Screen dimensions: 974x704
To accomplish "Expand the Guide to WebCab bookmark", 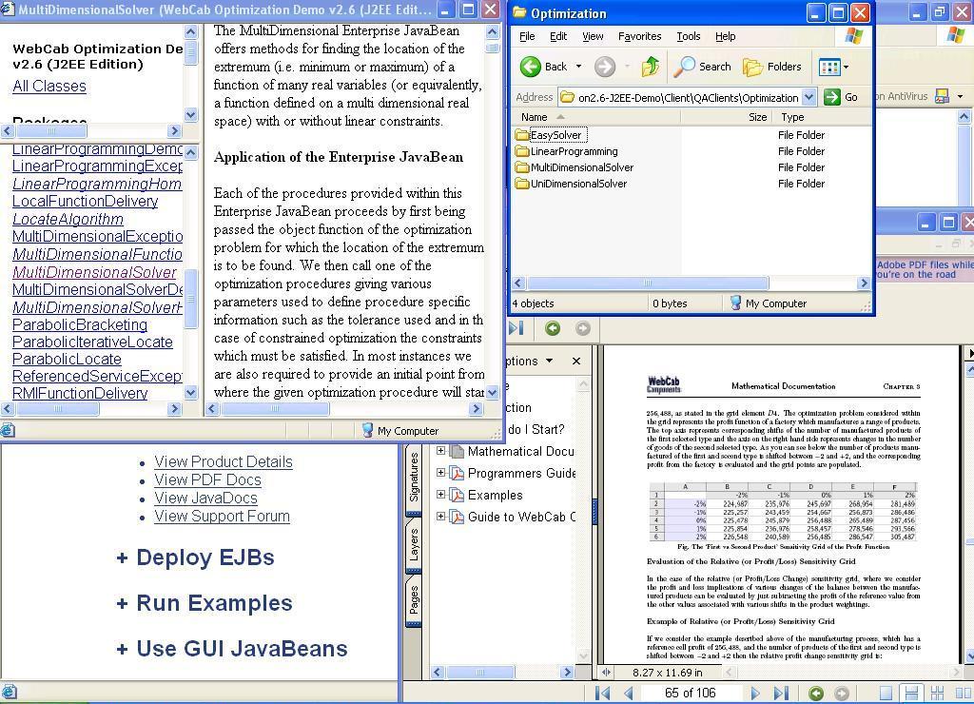I will point(440,516).
